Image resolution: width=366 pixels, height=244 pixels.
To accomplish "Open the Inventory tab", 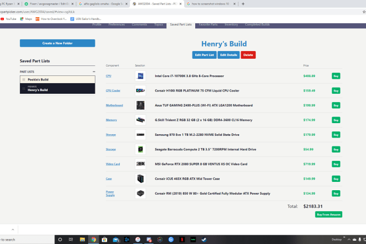I will click(231, 24).
